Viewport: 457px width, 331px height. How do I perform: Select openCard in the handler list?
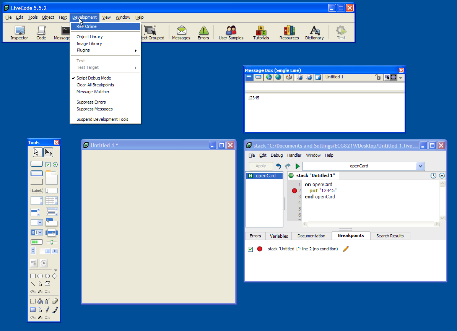point(265,176)
